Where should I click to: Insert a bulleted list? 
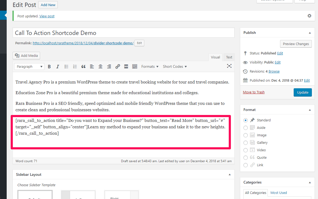tap(66, 67)
